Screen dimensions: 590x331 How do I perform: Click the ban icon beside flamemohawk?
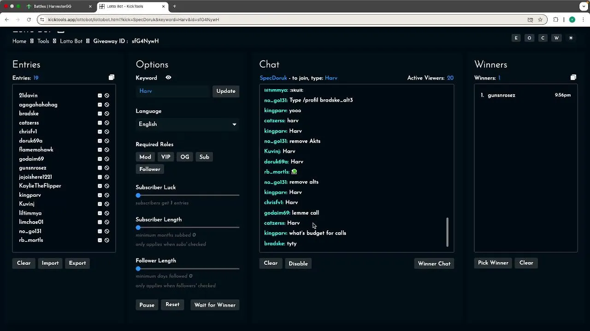(106, 150)
